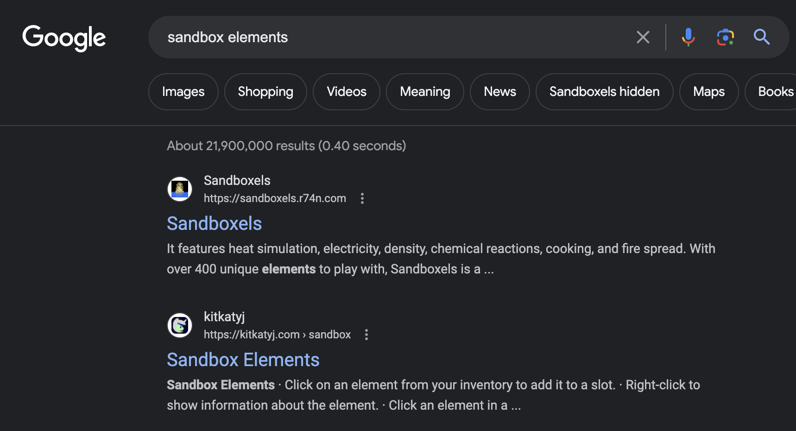Clear the search query with the X
The image size is (796, 431).
(643, 37)
